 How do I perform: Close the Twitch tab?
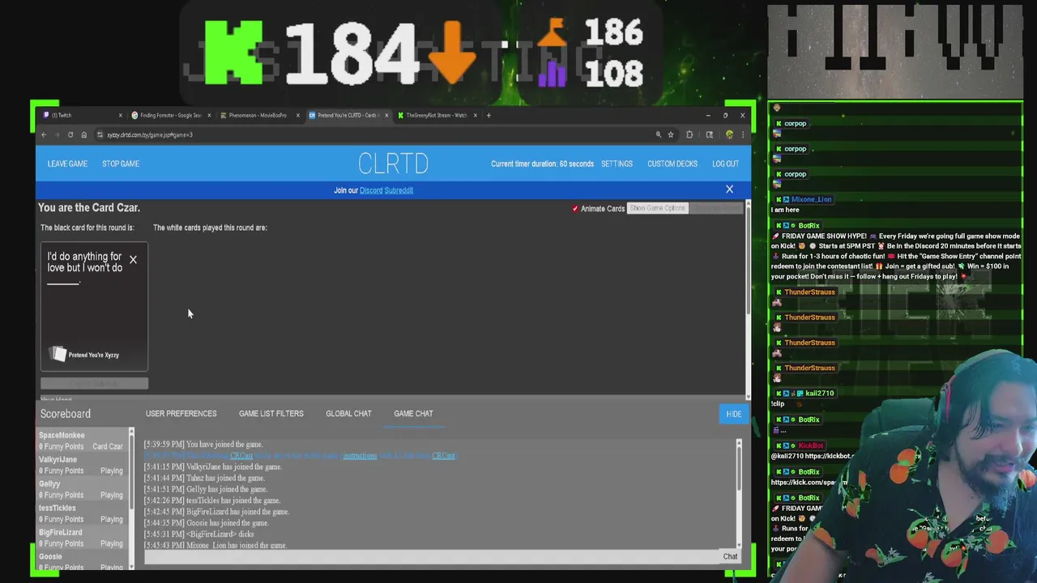pos(120,115)
